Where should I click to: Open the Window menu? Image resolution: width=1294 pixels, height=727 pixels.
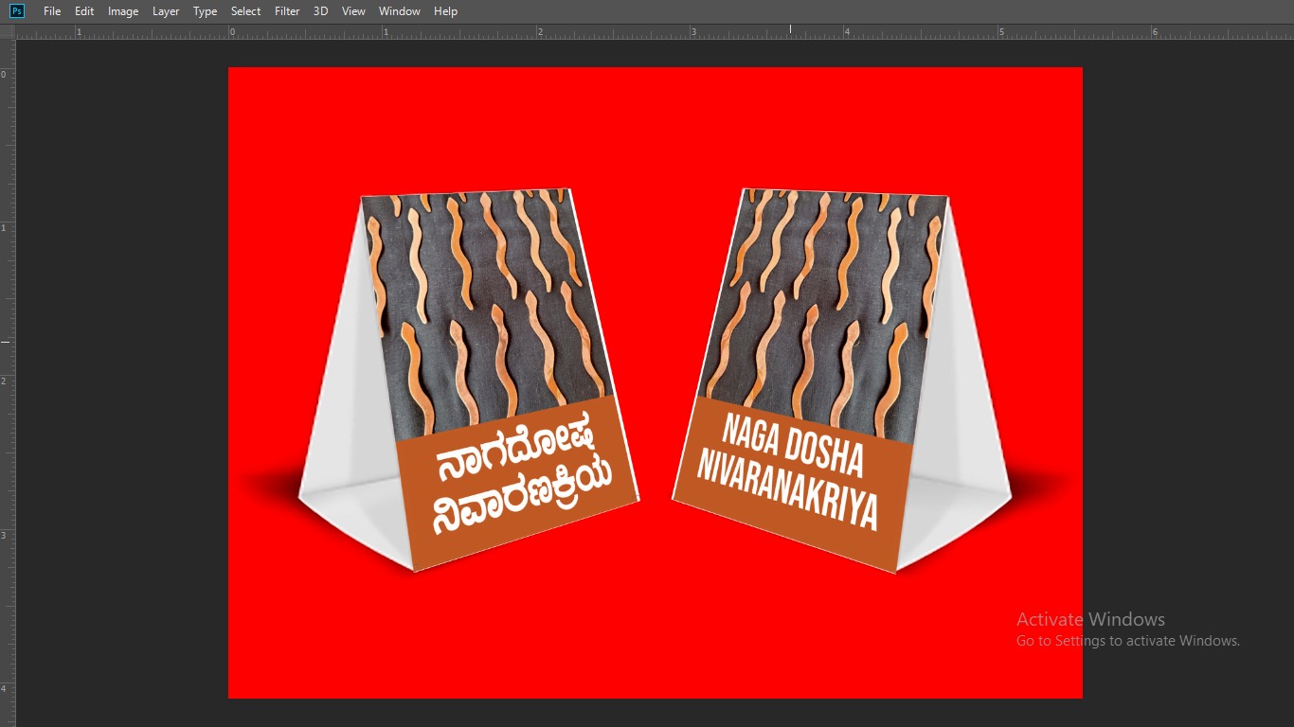[x=399, y=11]
